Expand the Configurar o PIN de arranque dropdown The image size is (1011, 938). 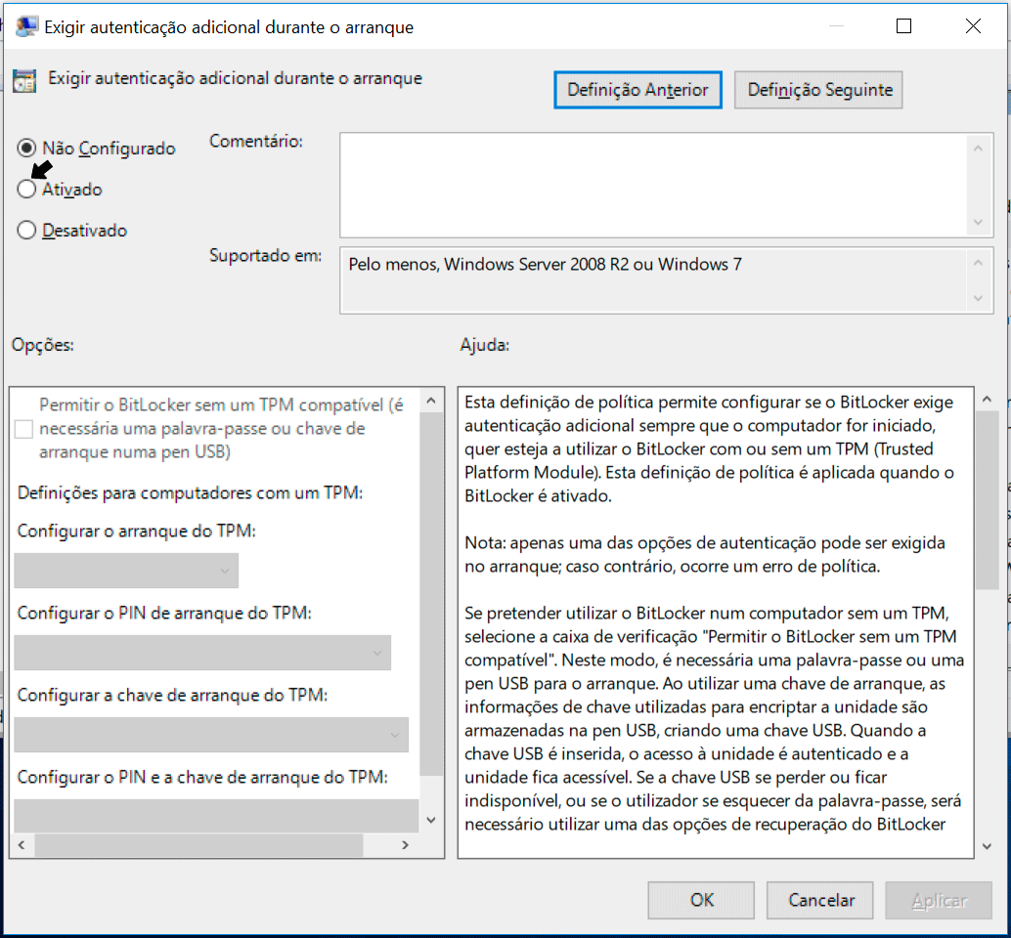(x=202, y=653)
